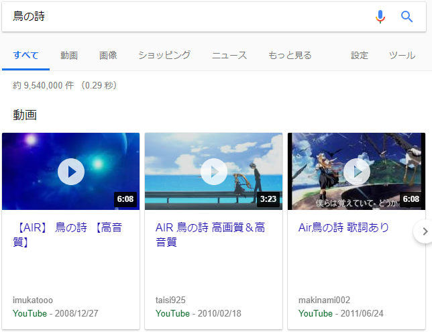The width and height of the screenshot is (432, 332).
Task: Click the voice search microphone icon
Action: click(380, 17)
